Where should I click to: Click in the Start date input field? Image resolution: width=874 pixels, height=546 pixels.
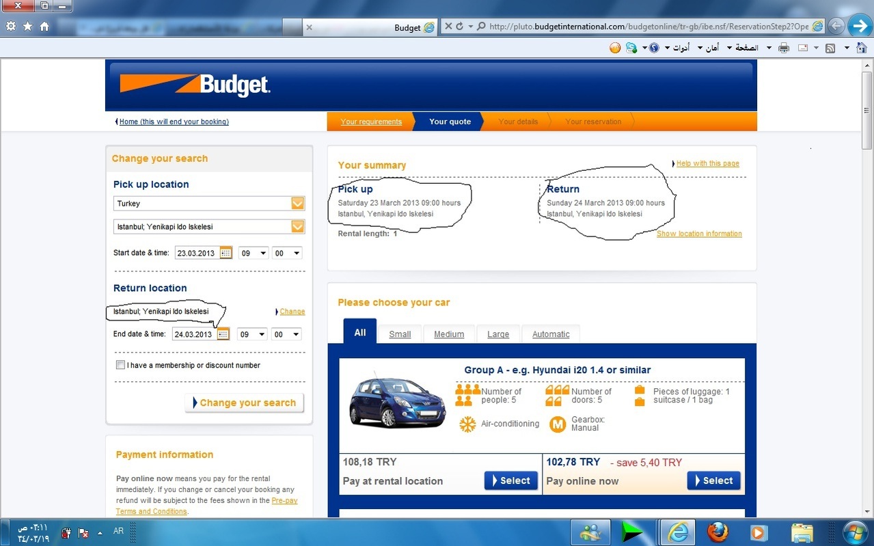(x=195, y=253)
